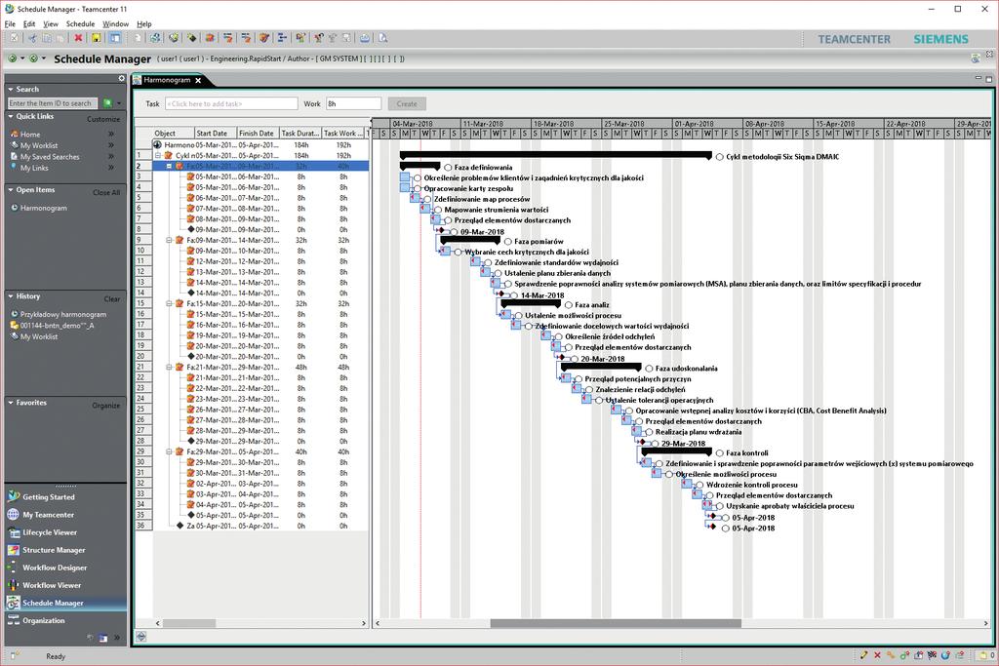
Task: Click the green back navigation arrow
Action: (12, 59)
